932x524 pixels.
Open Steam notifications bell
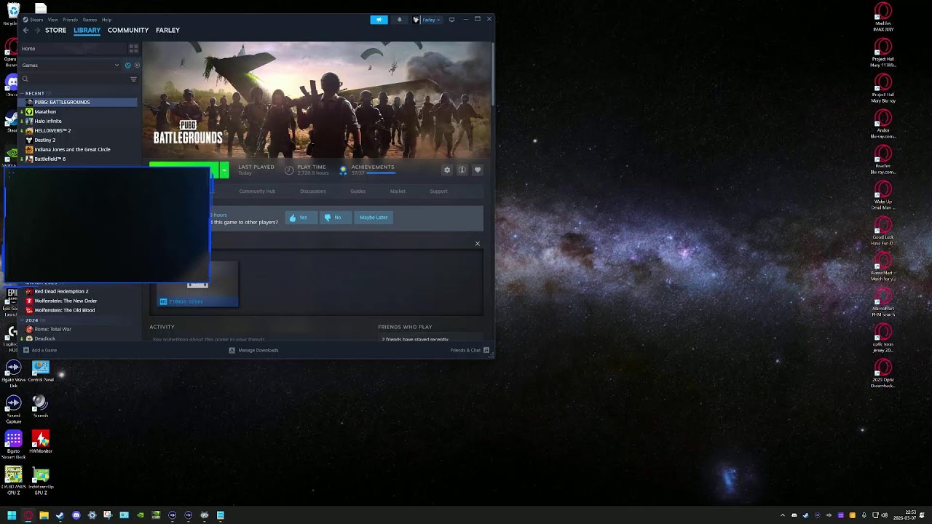(399, 20)
